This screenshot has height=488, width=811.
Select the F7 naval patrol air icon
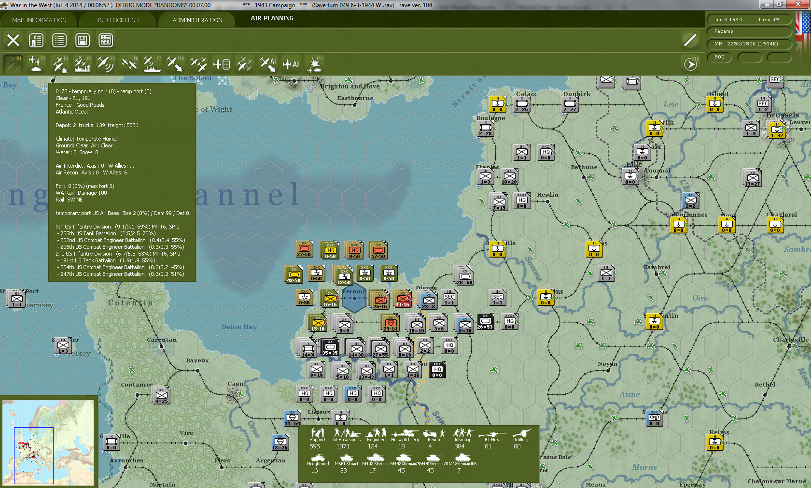[x=152, y=64]
